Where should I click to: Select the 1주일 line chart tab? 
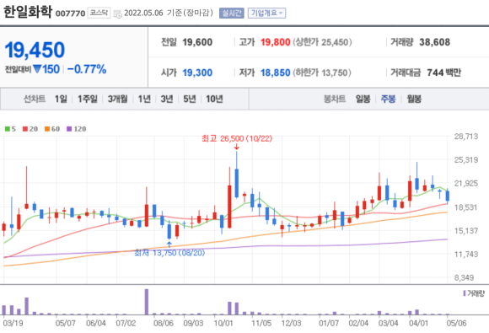[x=88, y=99]
